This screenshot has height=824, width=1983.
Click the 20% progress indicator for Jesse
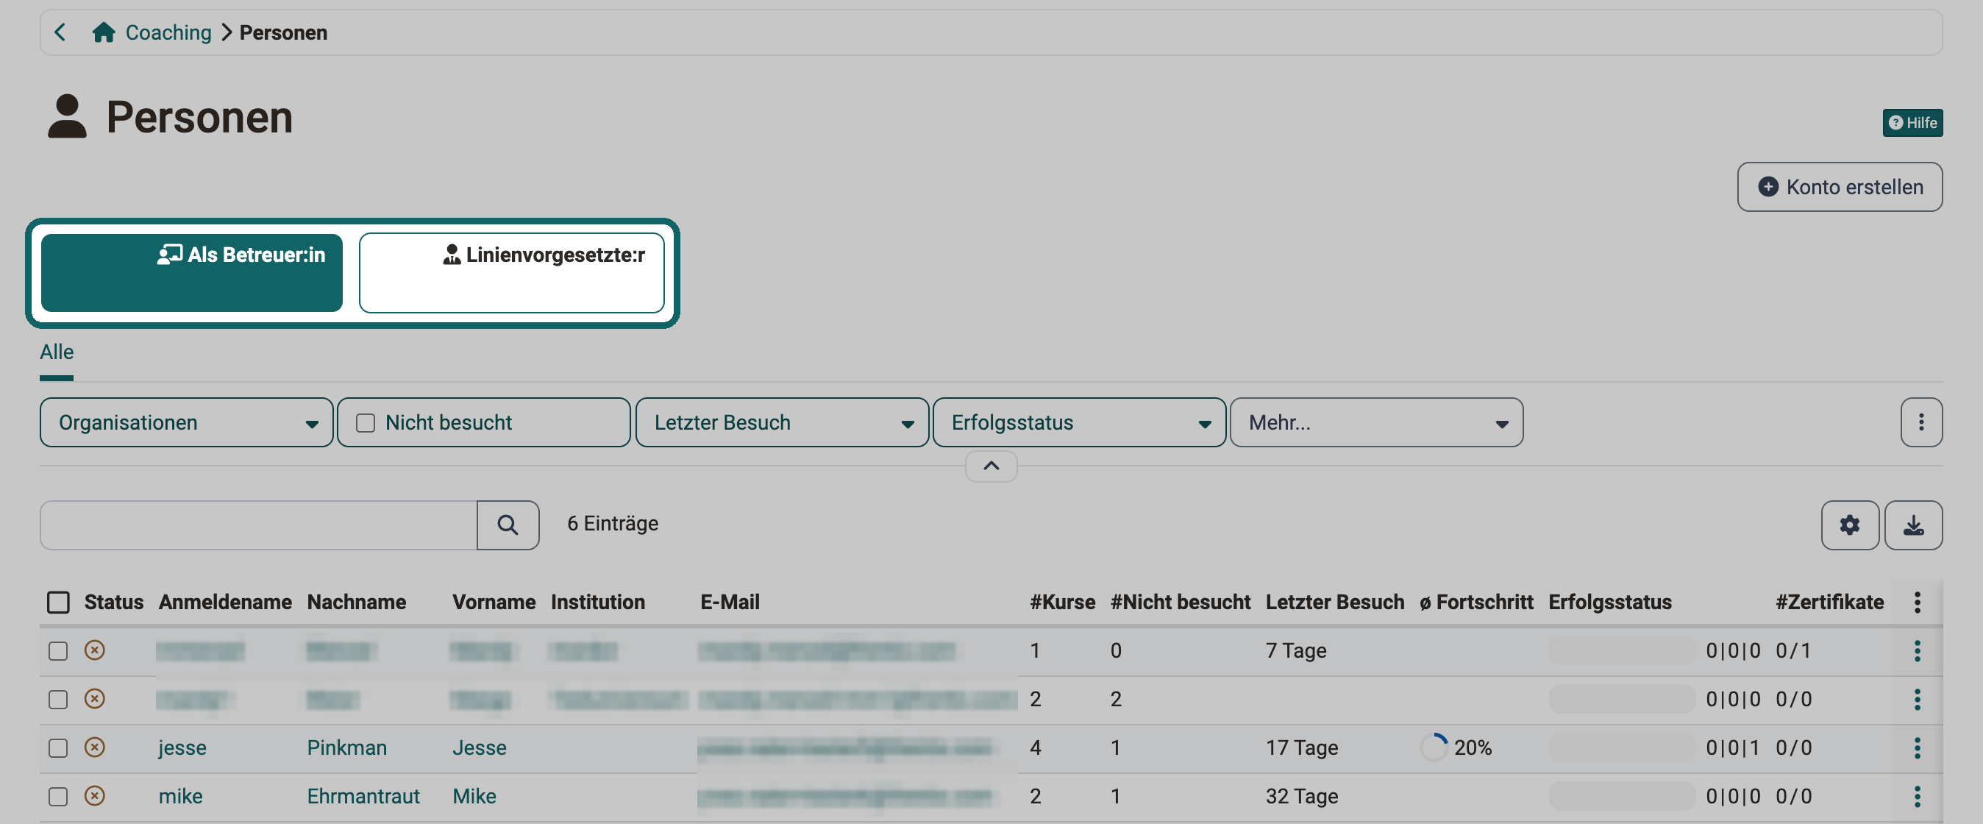pos(1456,747)
